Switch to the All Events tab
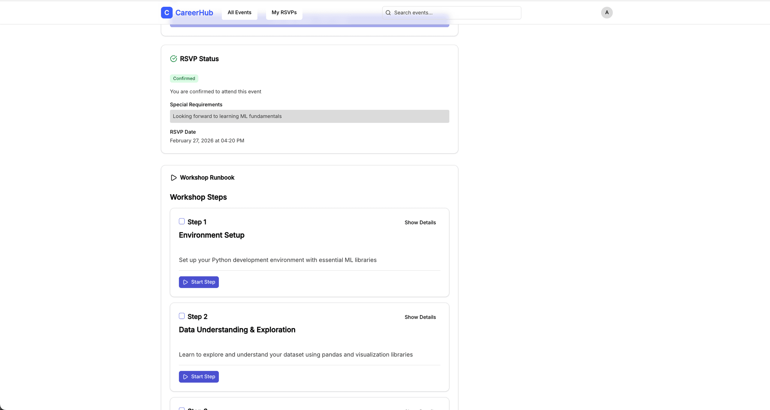770x410 pixels. (x=239, y=12)
